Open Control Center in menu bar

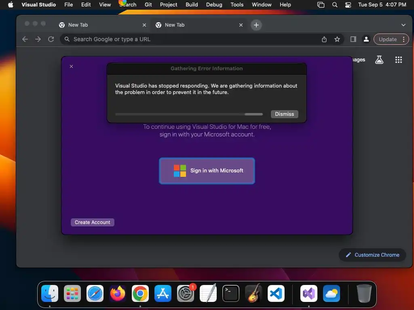(348, 4)
